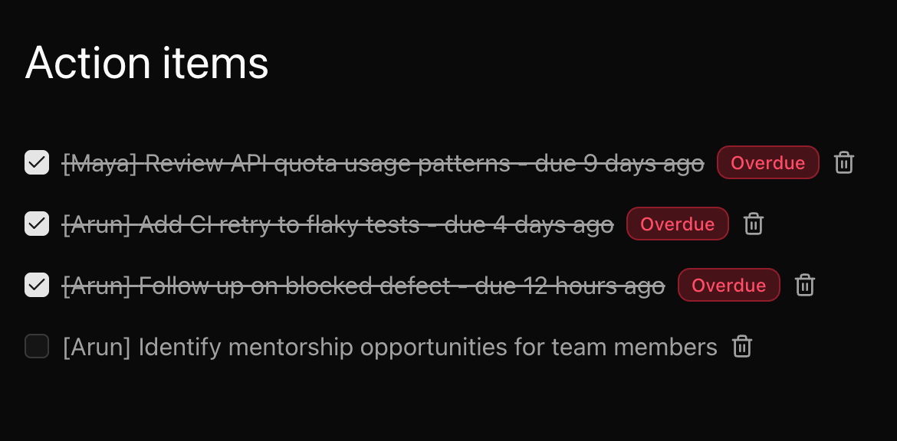
Task: Select the Action items heading
Action: click(146, 63)
